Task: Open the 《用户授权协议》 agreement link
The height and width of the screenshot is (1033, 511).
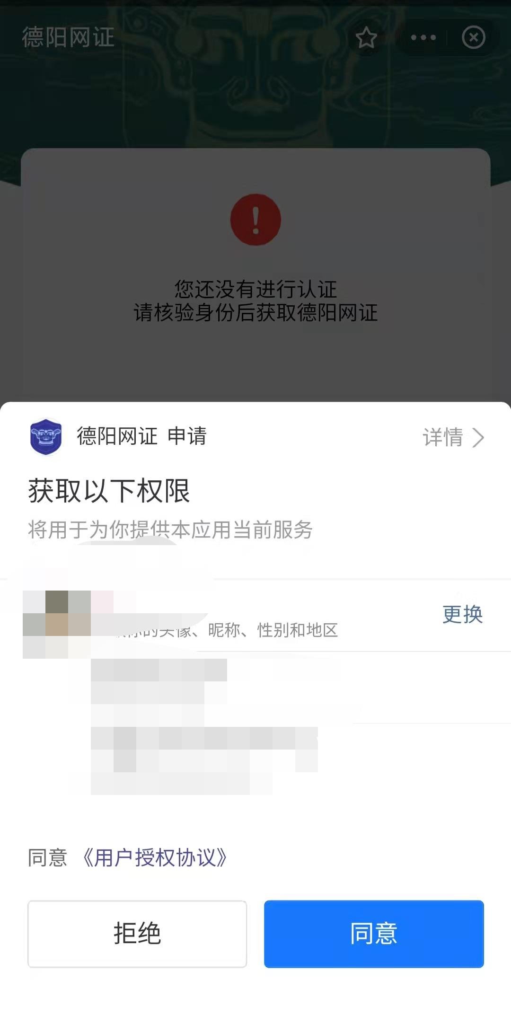Action: pos(155,857)
